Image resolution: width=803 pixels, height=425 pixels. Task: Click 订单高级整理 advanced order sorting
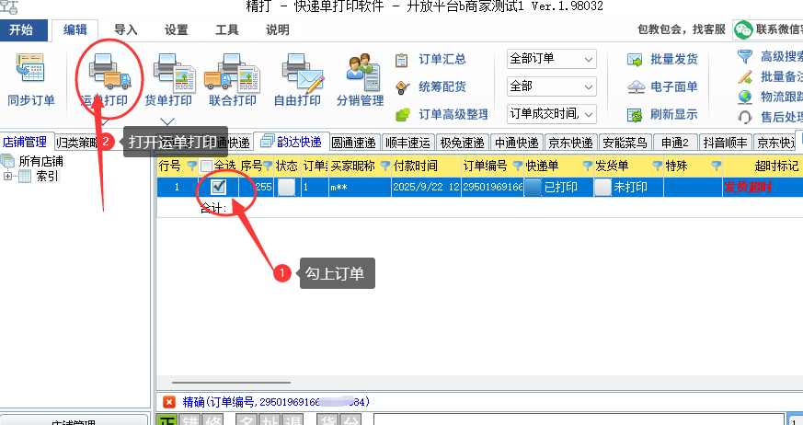tap(442, 115)
